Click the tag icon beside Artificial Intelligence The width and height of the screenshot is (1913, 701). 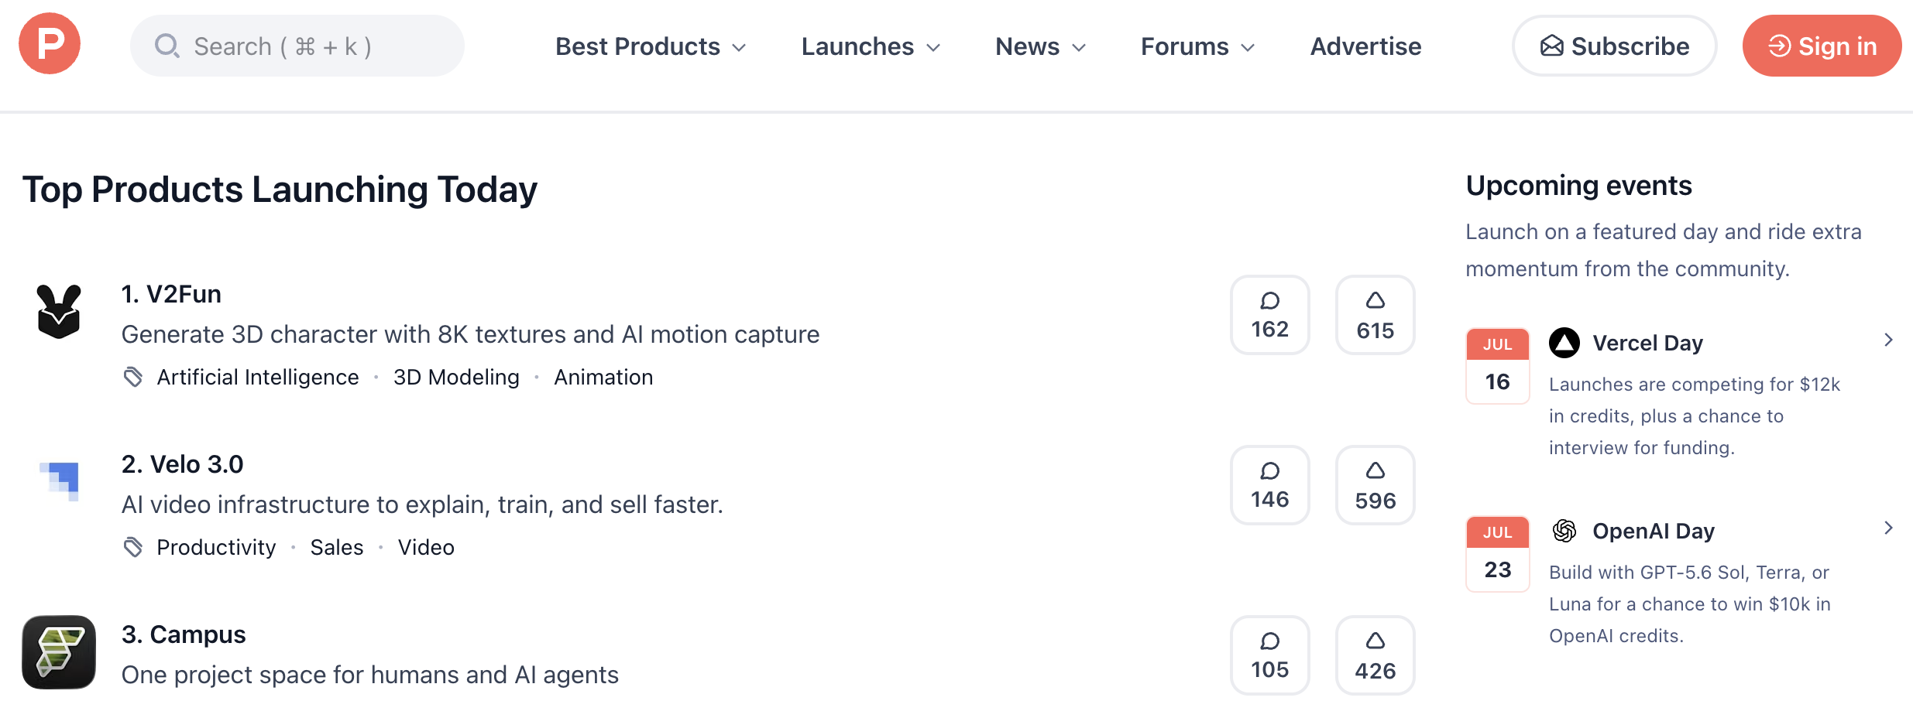coord(133,377)
